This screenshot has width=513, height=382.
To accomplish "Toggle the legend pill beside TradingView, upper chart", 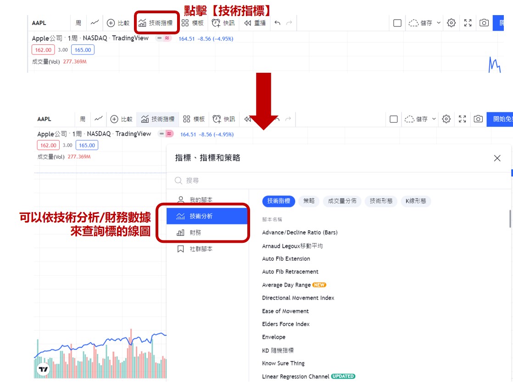I will tap(164, 38).
